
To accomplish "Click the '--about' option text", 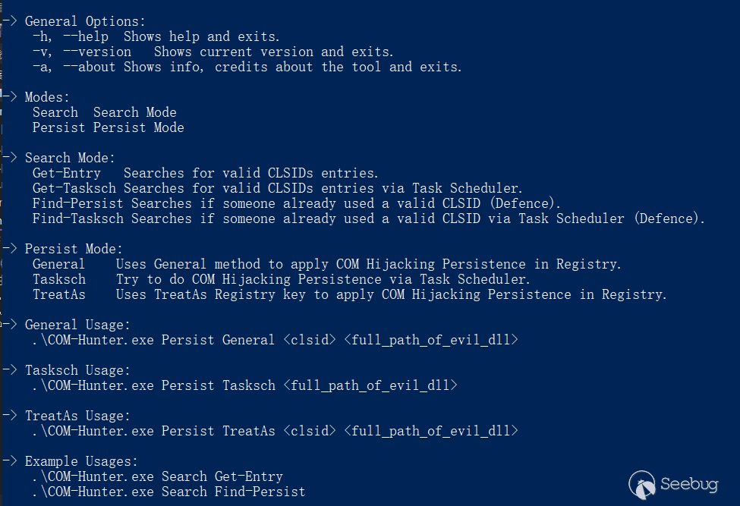I will click(90, 67).
